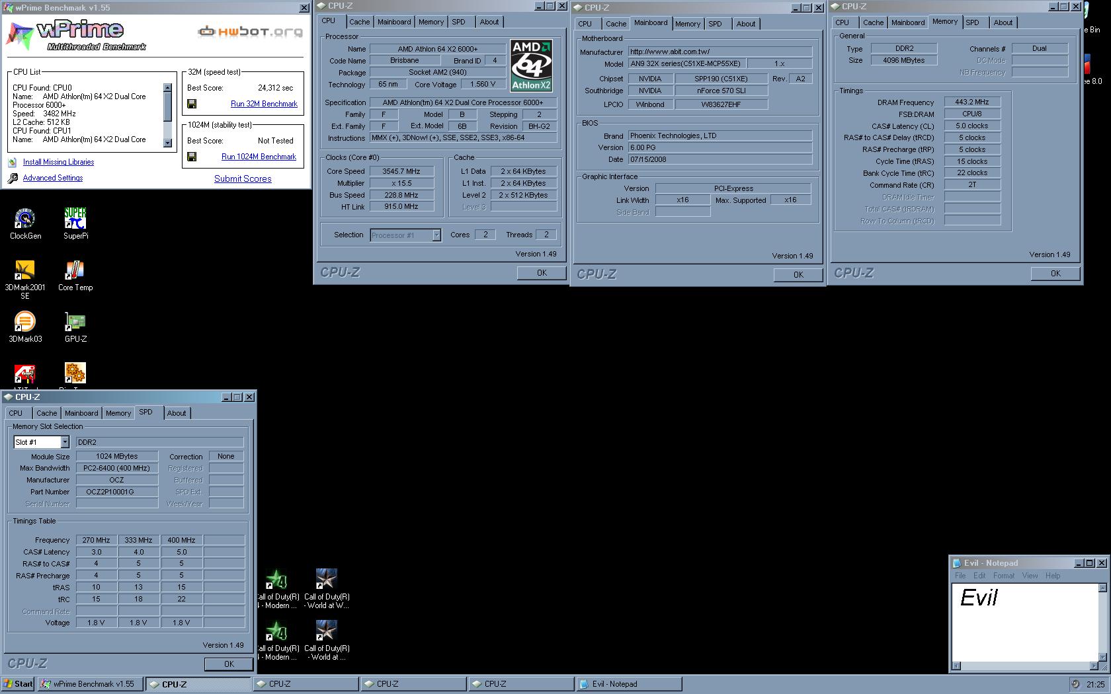Launch 3DMark2001 SE from desktop

(25, 270)
